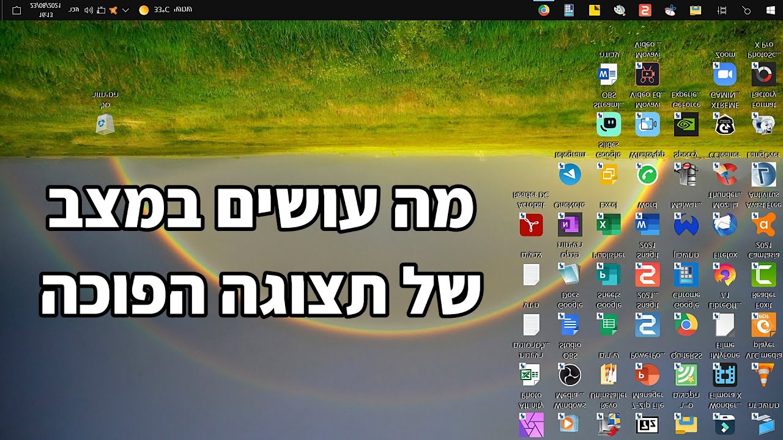
Task: Select the Google Docs desktop icon
Action: (x=570, y=324)
